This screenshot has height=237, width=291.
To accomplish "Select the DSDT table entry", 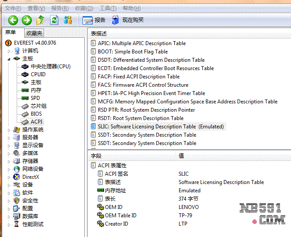I will (x=151, y=60).
